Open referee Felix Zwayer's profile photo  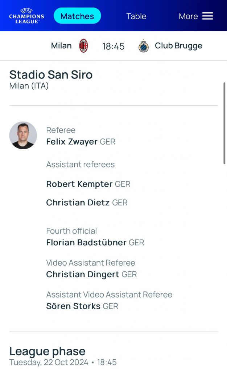click(x=23, y=135)
